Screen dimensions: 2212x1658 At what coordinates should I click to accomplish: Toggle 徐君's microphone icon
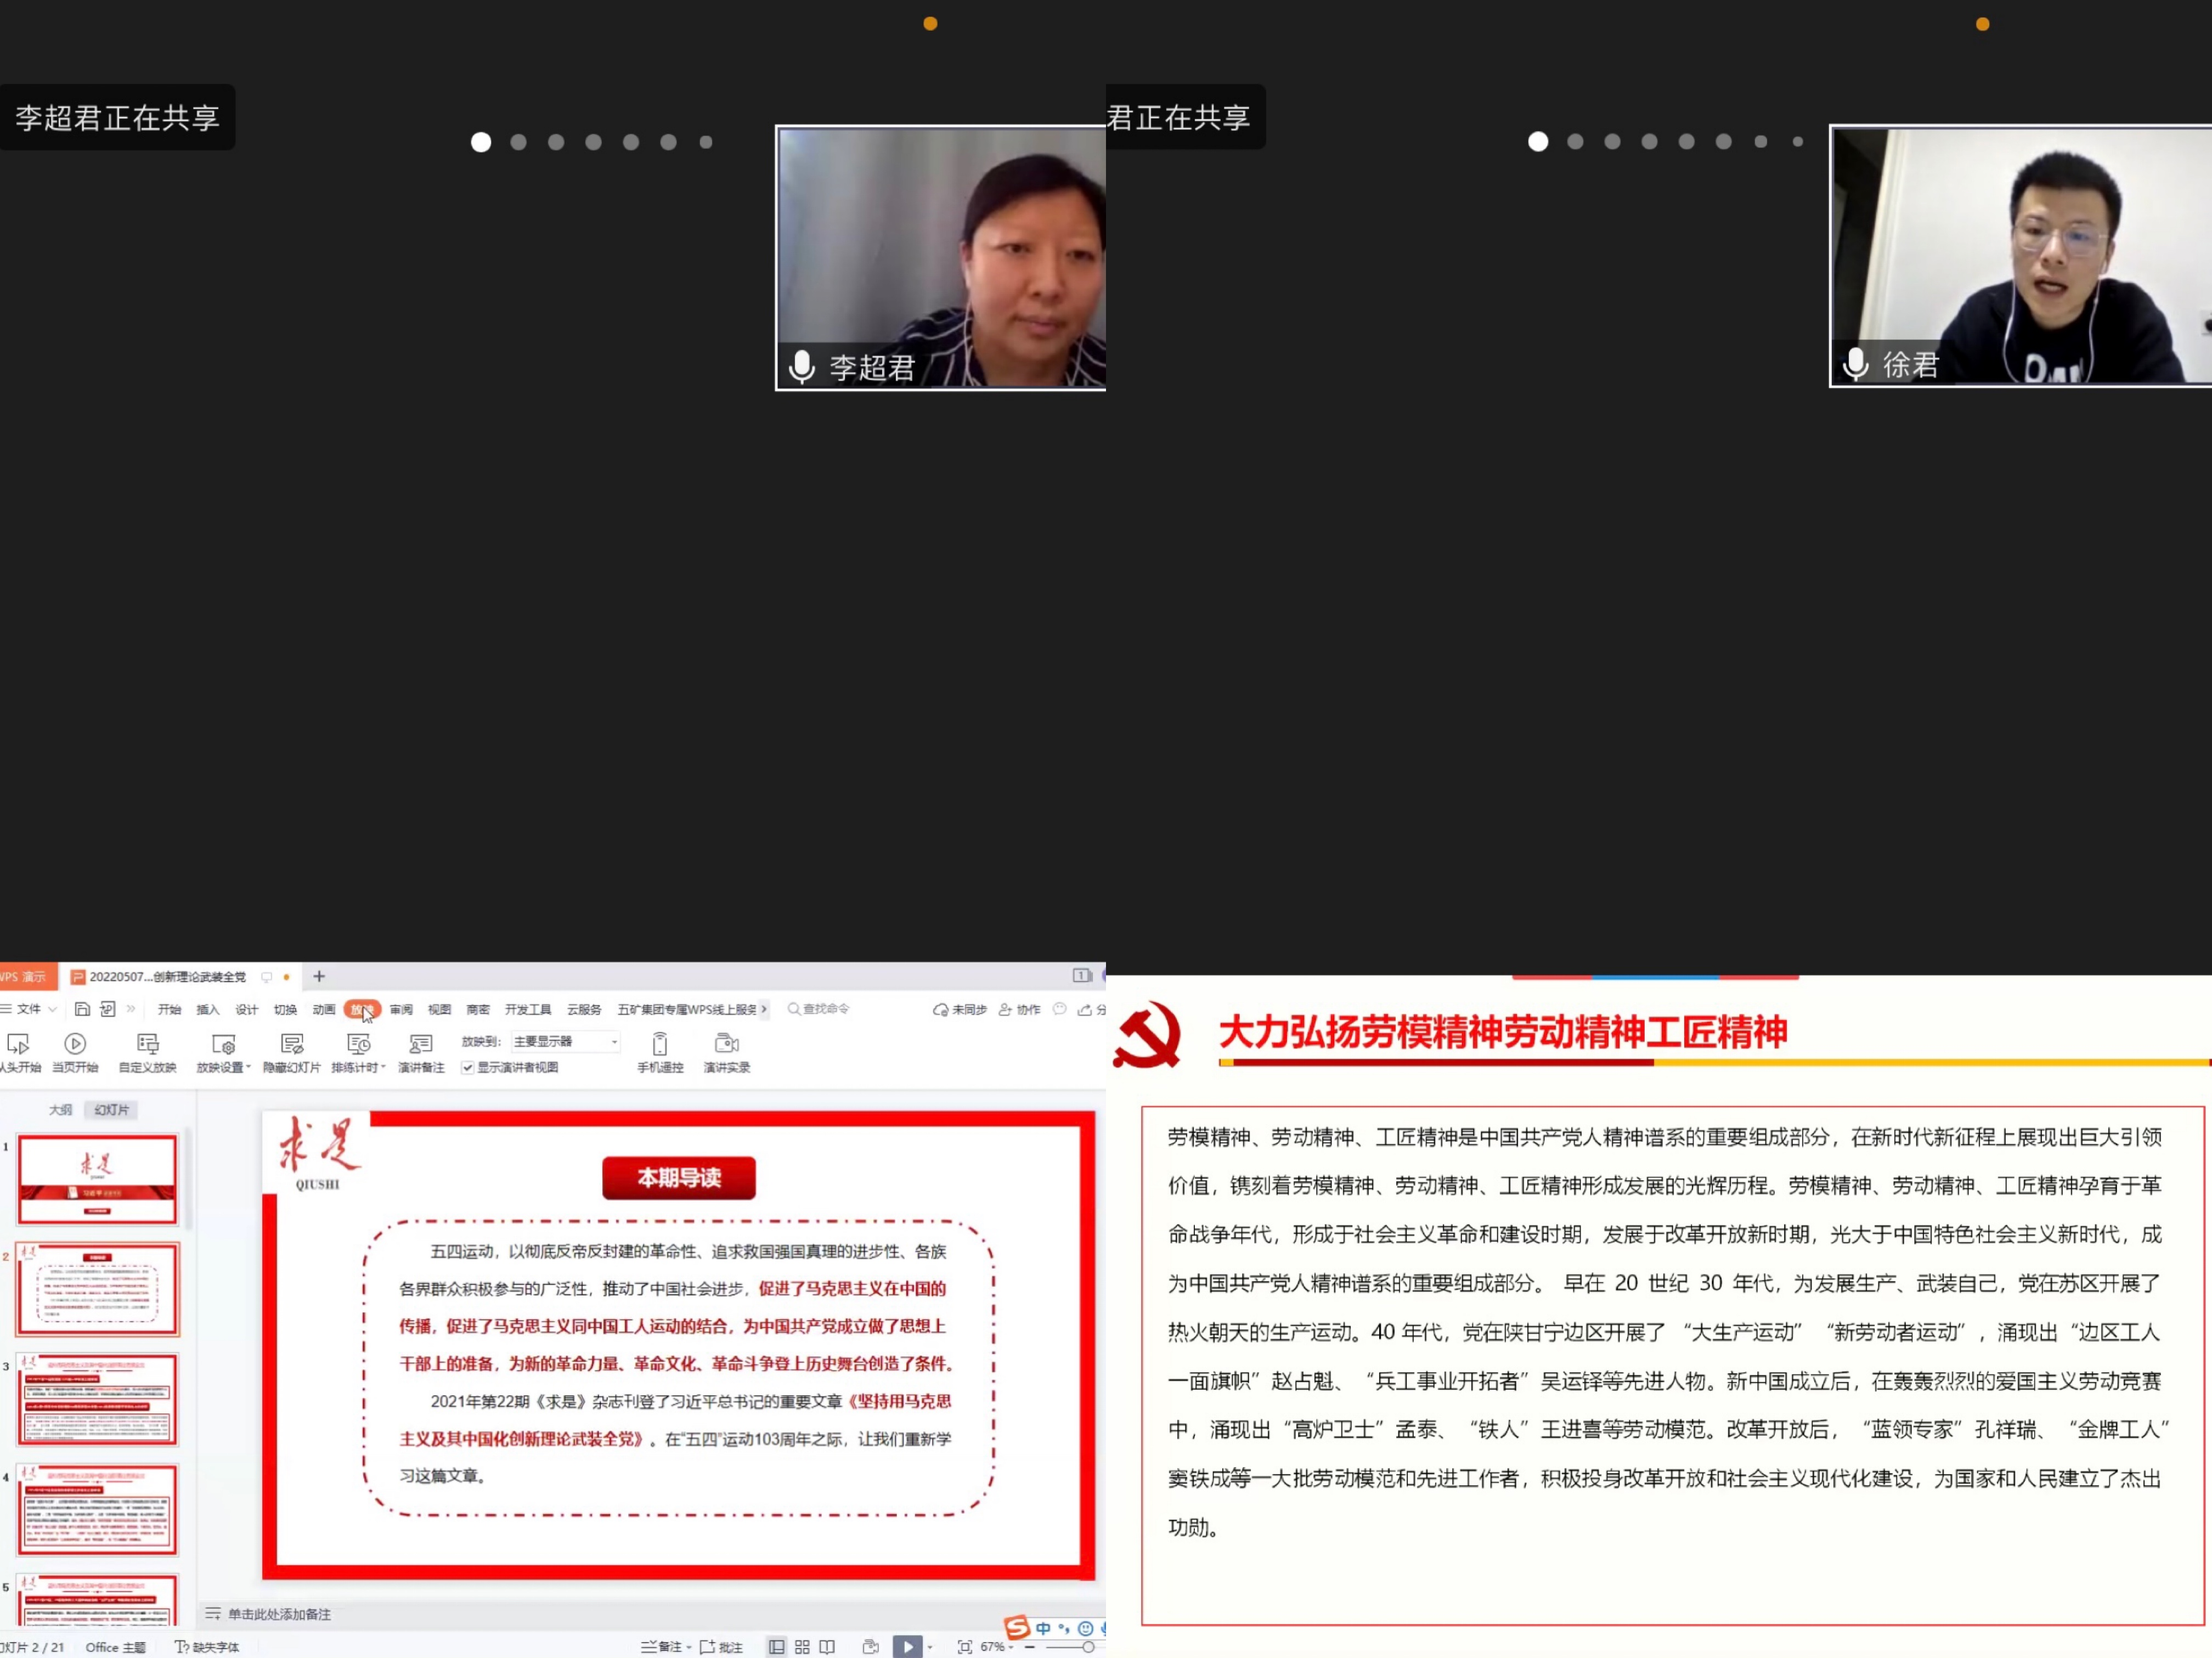(1855, 364)
